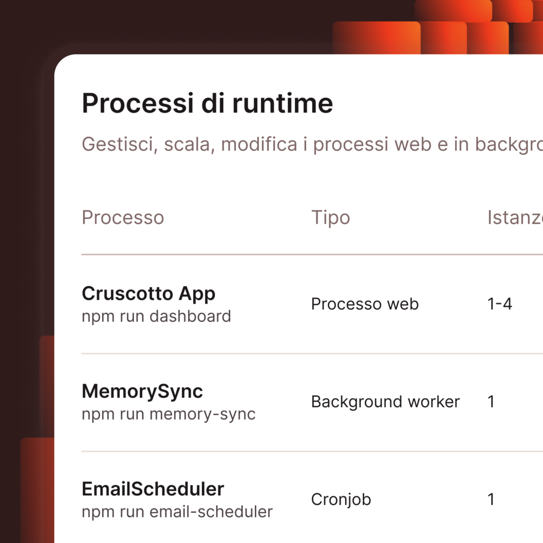The image size is (543, 543).
Task: Click the Cronjob type label
Action: [341, 499]
